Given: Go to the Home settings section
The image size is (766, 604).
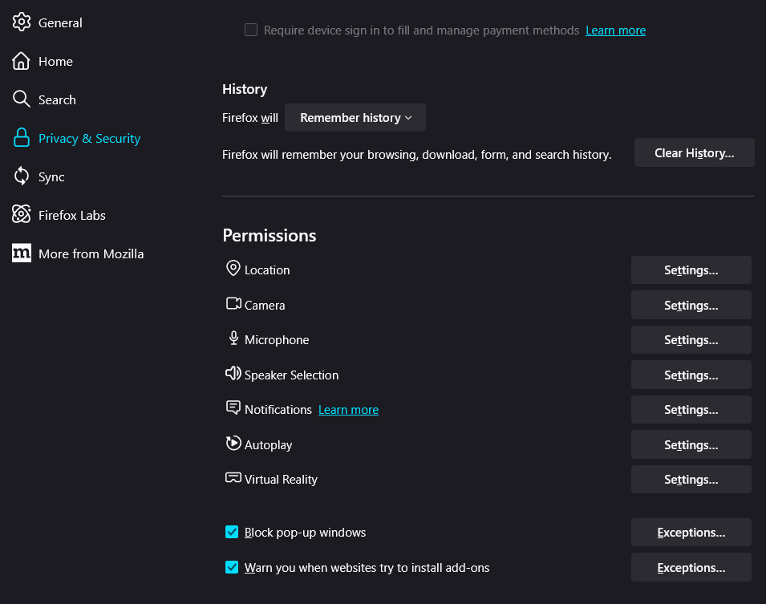Looking at the screenshot, I should pos(55,61).
